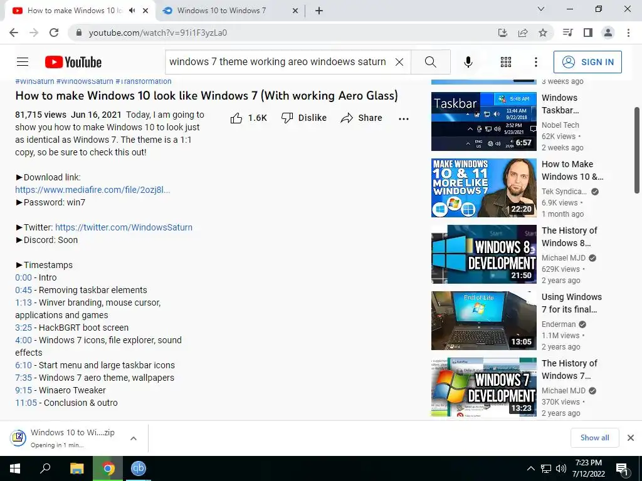Open the YouTube apps grid icon
642x481 pixels.
point(506,62)
